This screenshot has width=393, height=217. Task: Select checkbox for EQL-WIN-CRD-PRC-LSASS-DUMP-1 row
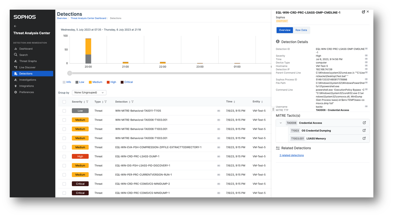pyautogui.click(x=64, y=156)
